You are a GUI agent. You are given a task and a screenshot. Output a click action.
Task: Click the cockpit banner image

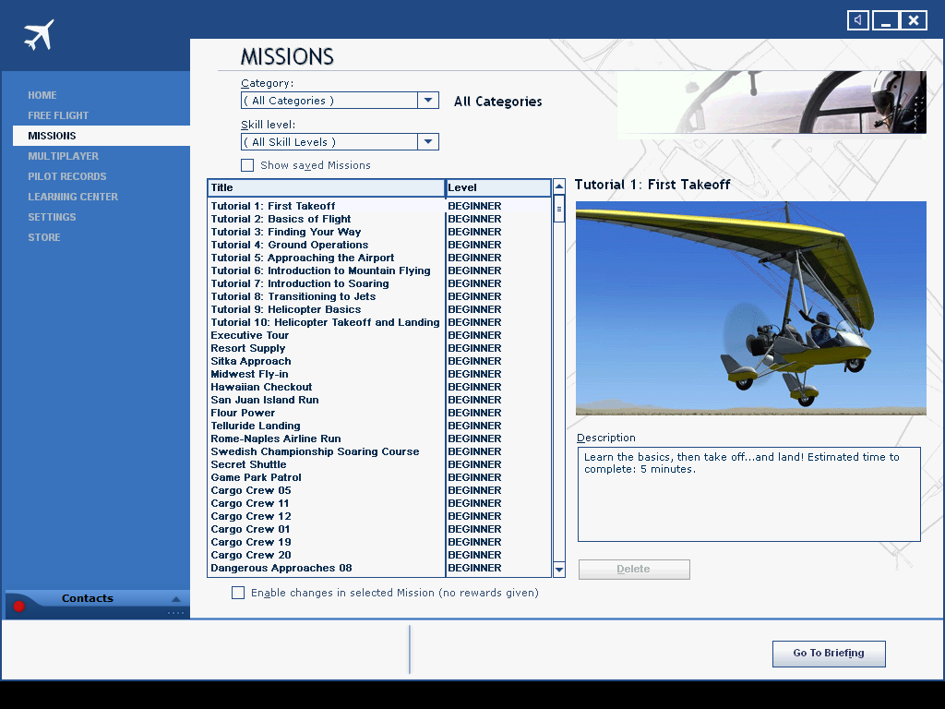(771, 102)
